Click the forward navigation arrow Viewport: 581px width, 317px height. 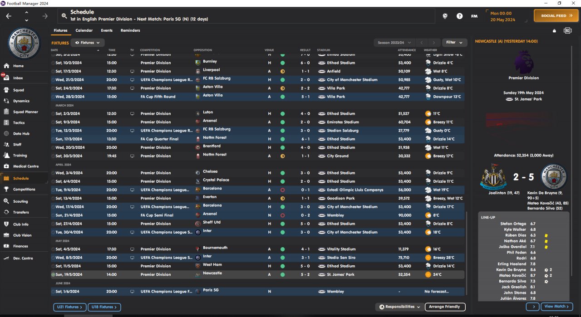point(44,16)
